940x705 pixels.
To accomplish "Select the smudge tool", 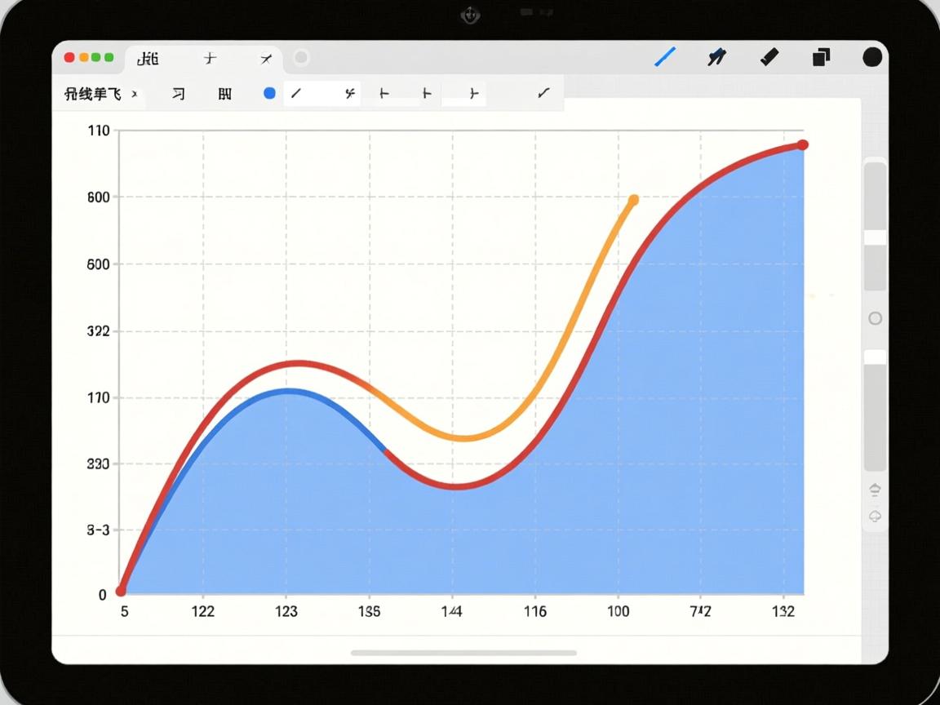I will (x=716, y=57).
